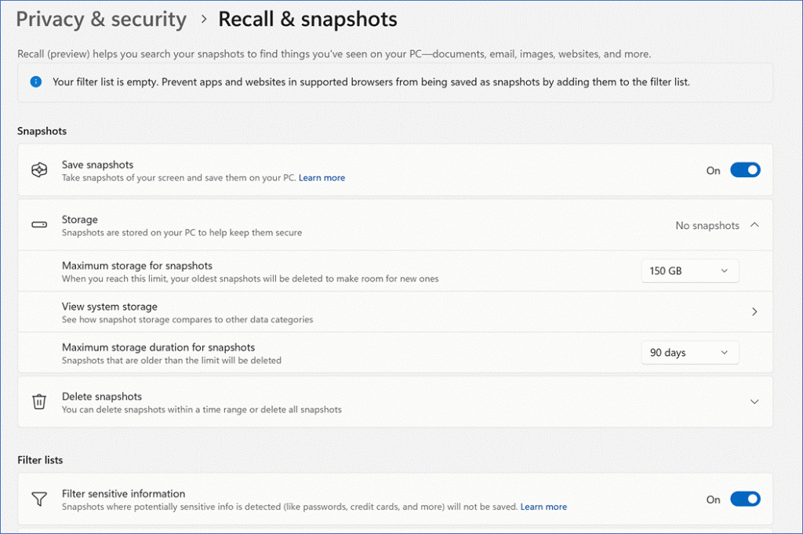Click the Recall & snapshots breadcrumb title
This screenshot has height=534, width=803.
pos(307,20)
